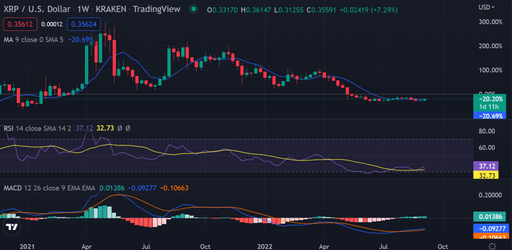Click the countdown 1d 11h label
This screenshot has width=512, height=250.
(490, 107)
